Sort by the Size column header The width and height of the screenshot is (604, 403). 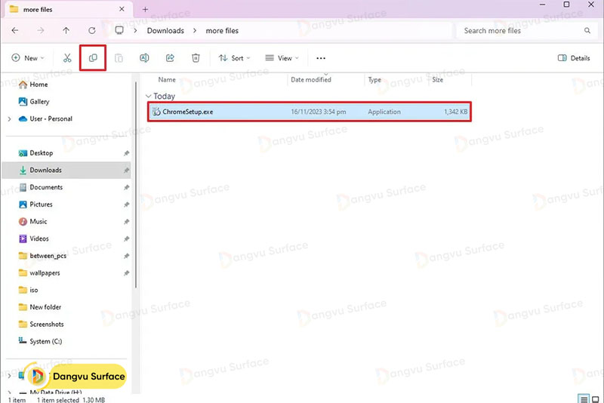[438, 80]
